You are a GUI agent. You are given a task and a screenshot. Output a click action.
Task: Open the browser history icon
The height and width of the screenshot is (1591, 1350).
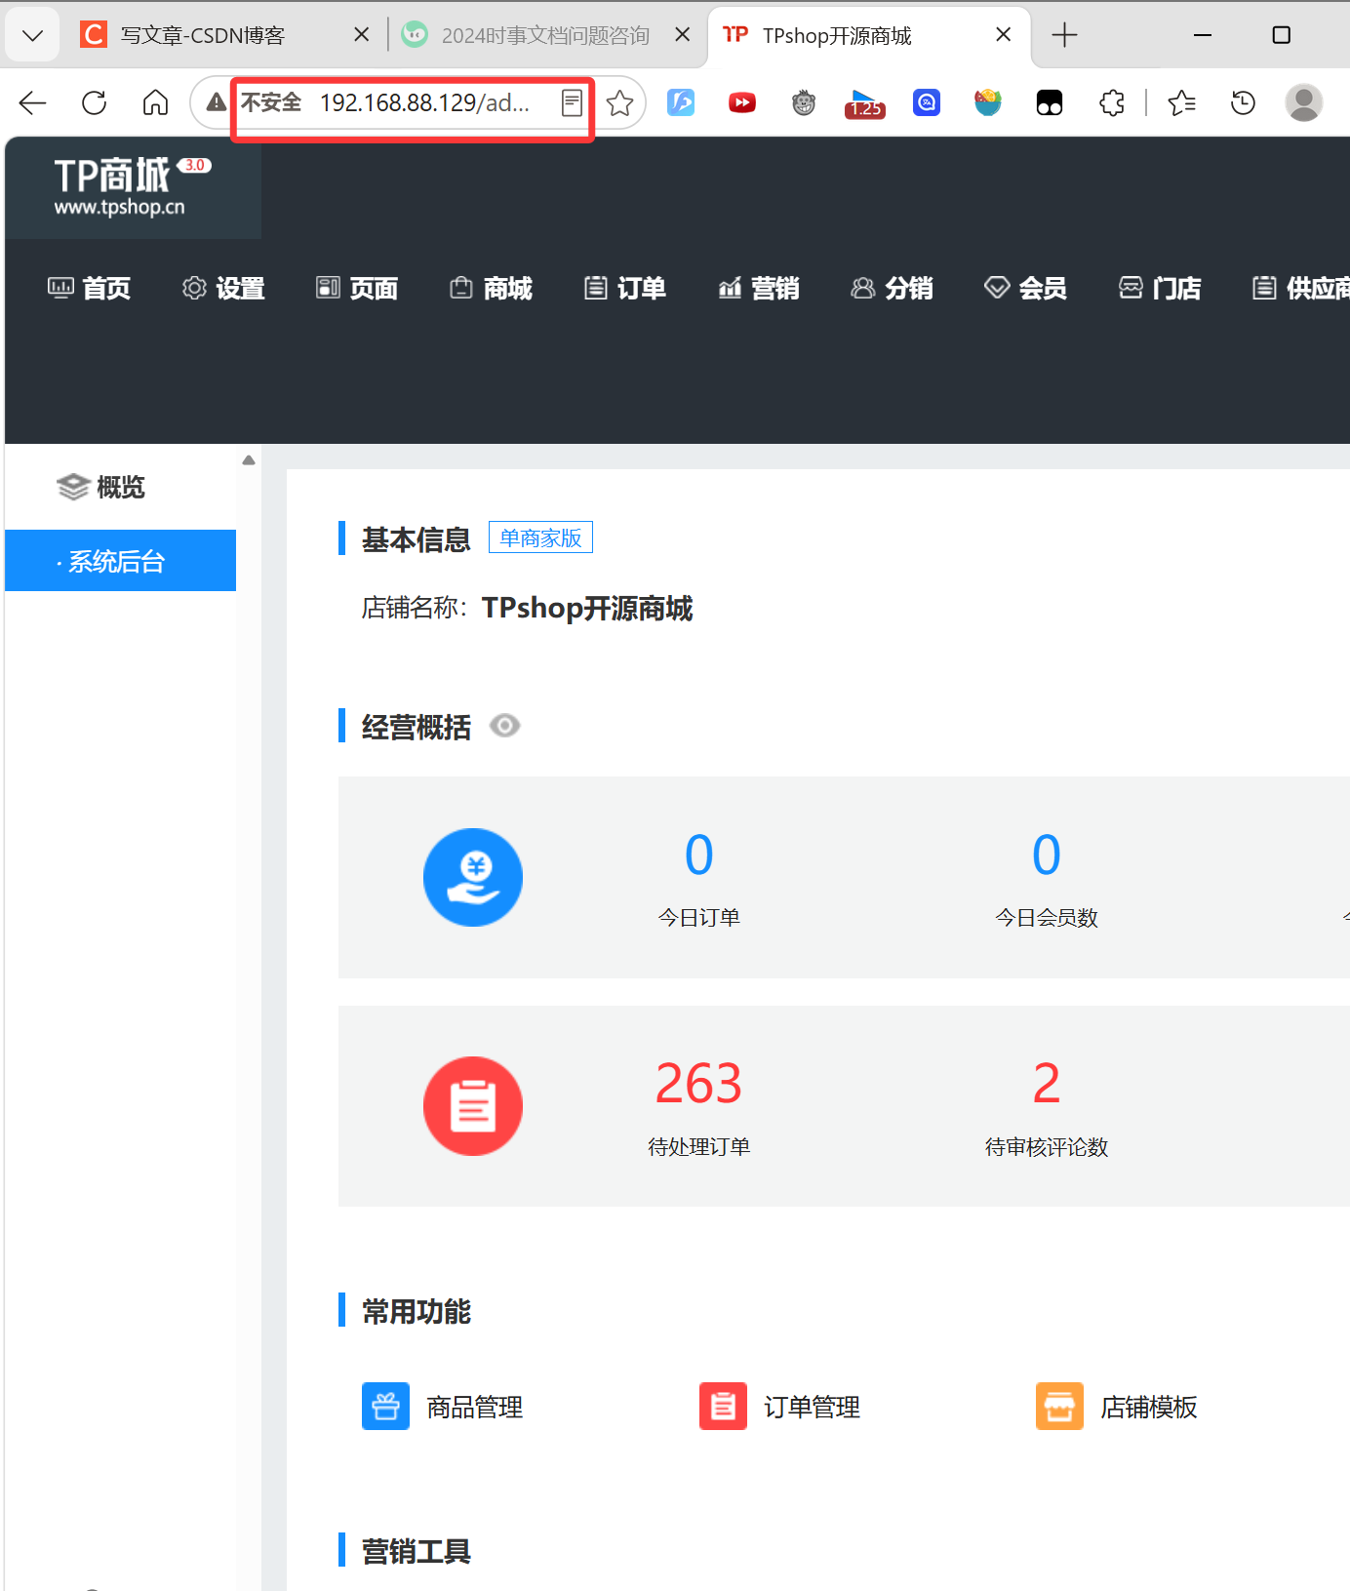(x=1243, y=102)
